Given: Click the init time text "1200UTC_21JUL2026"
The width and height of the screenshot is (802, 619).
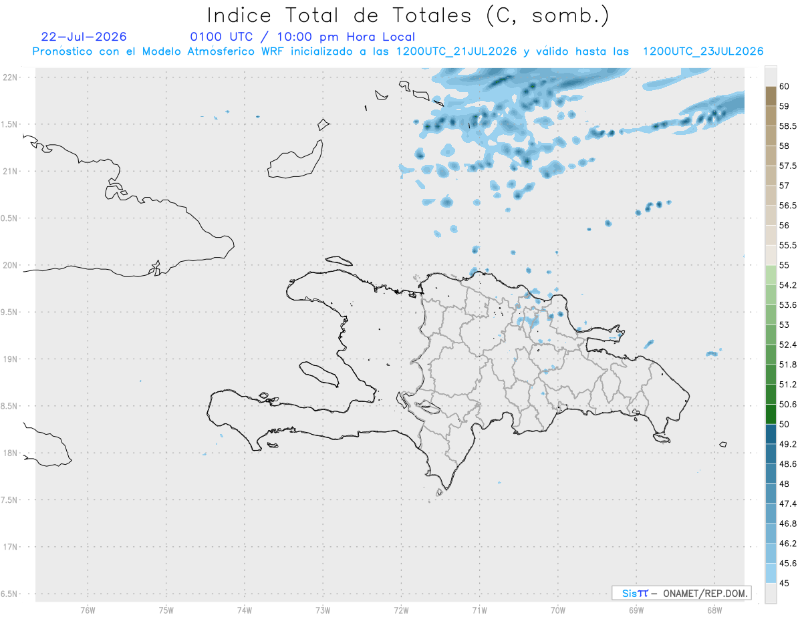Looking at the screenshot, I should [456, 51].
